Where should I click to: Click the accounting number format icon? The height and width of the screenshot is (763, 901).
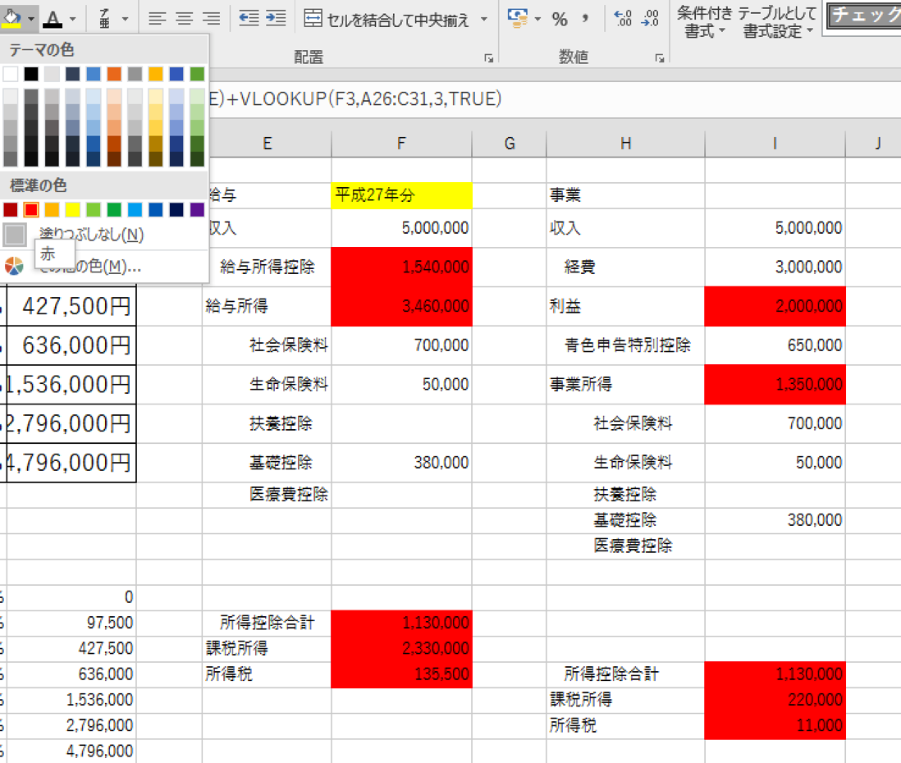tap(518, 19)
